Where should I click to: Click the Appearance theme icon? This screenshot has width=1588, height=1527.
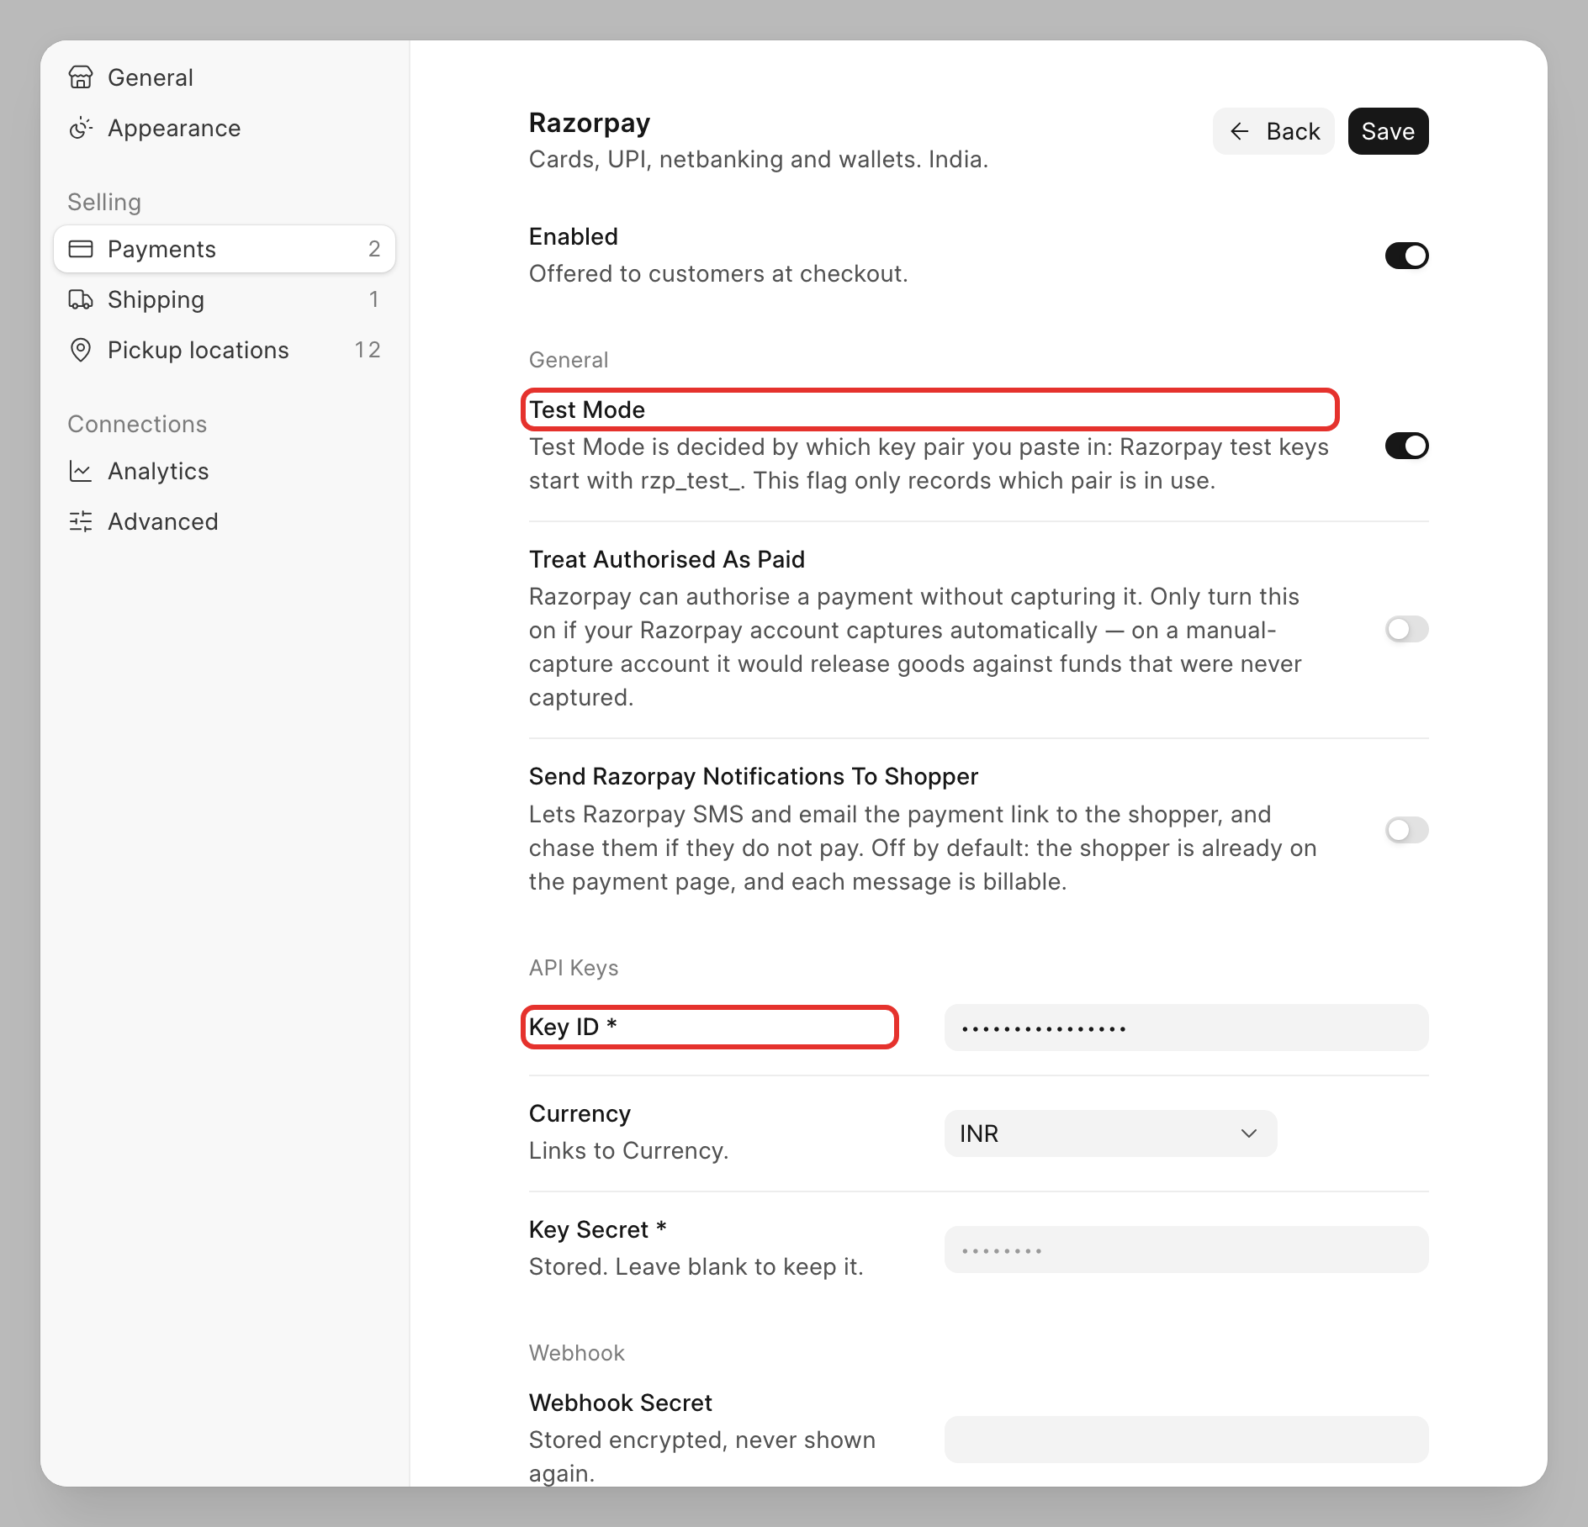tap(81, 128)
